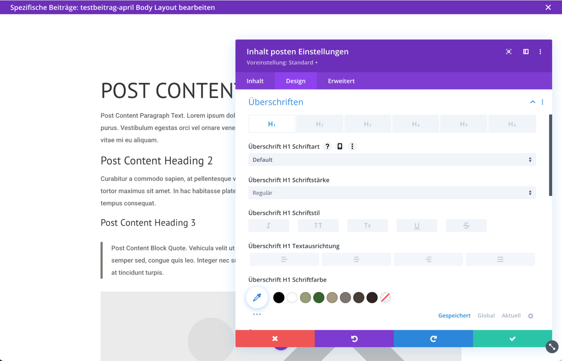
Task: Toggle italic font style for H1
Action: pyautogui.click(x=268, y=226)
